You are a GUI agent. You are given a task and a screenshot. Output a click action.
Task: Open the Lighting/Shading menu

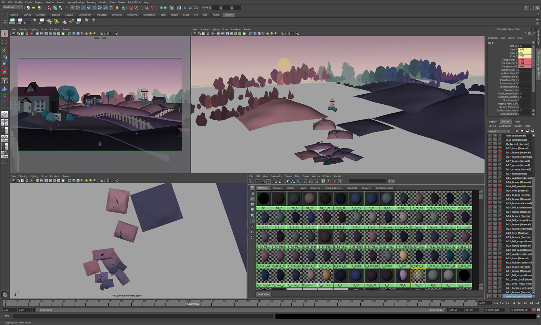click(x=75, y=2)
